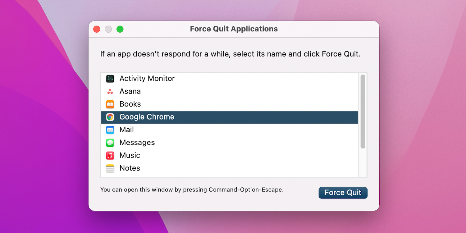Click the Activity Monitor icon
The image size is (466, 233).
click(110, 79)
